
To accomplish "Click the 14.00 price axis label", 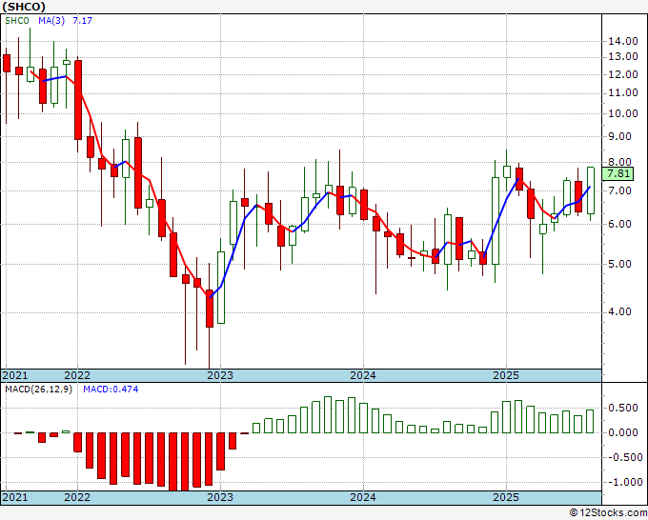I will pos(623,41).
